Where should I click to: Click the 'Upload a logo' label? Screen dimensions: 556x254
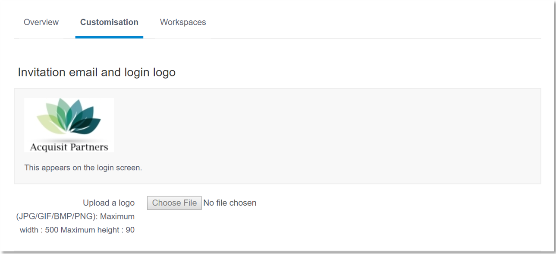coord(109,203)
